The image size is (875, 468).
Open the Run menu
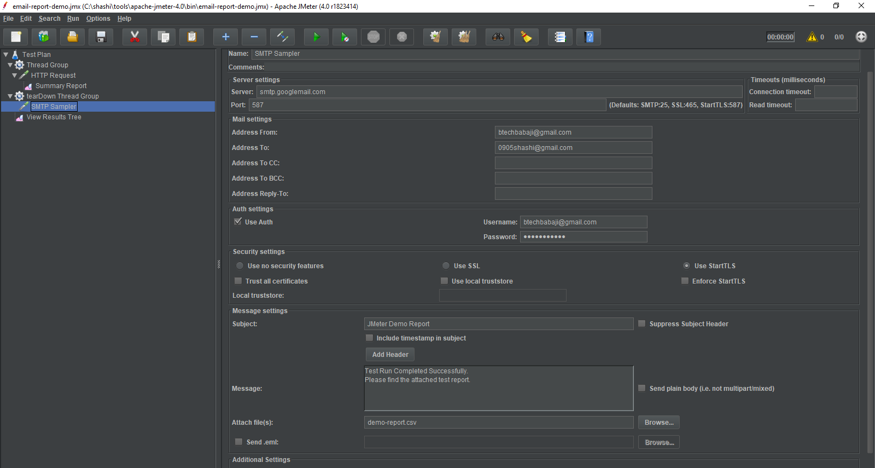(73, 19)
